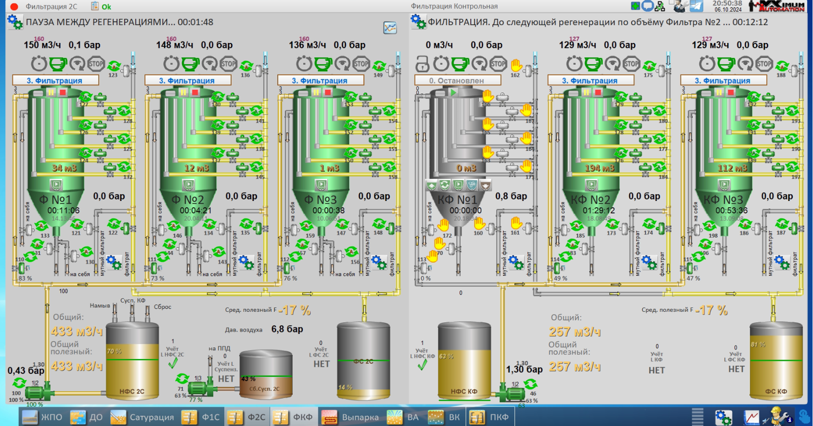Switch to the Выпарка tab

pos(350,417)
